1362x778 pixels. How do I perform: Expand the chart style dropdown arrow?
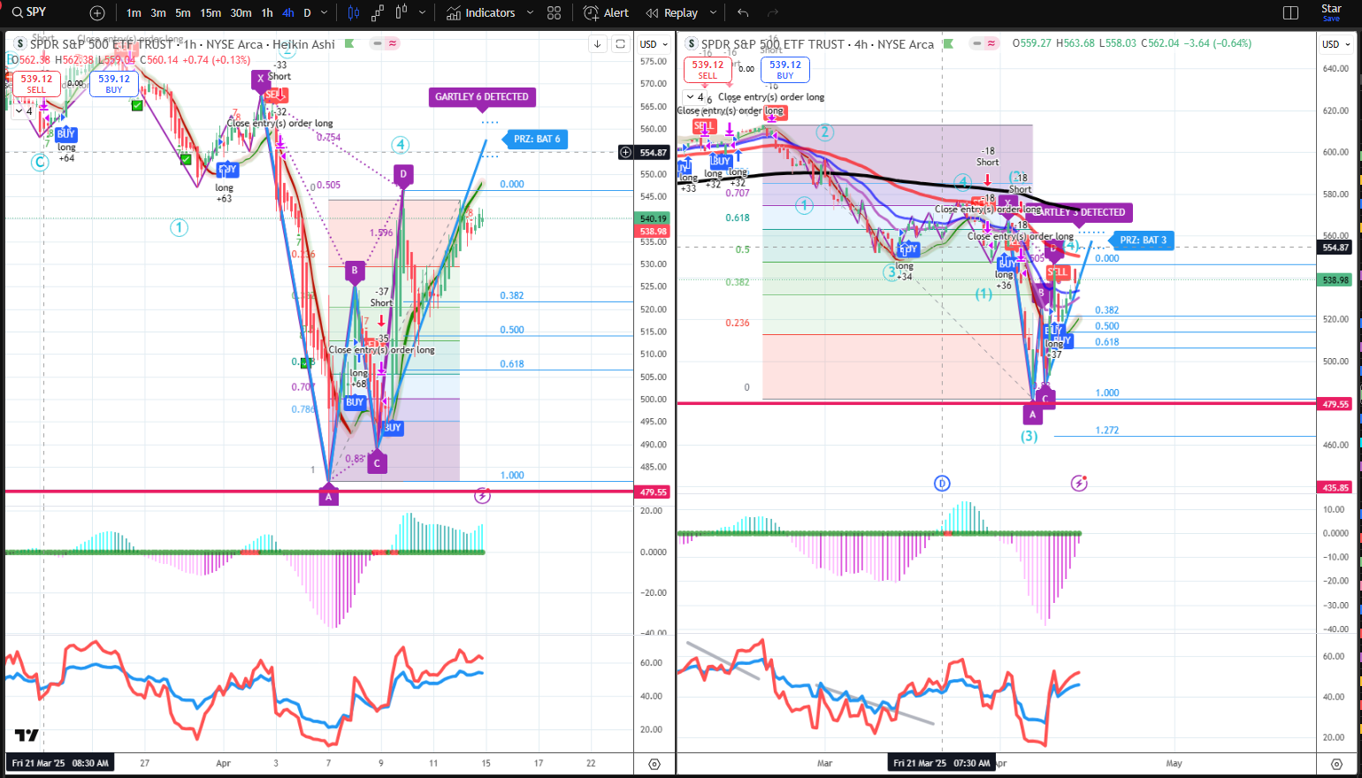(422, 12)
